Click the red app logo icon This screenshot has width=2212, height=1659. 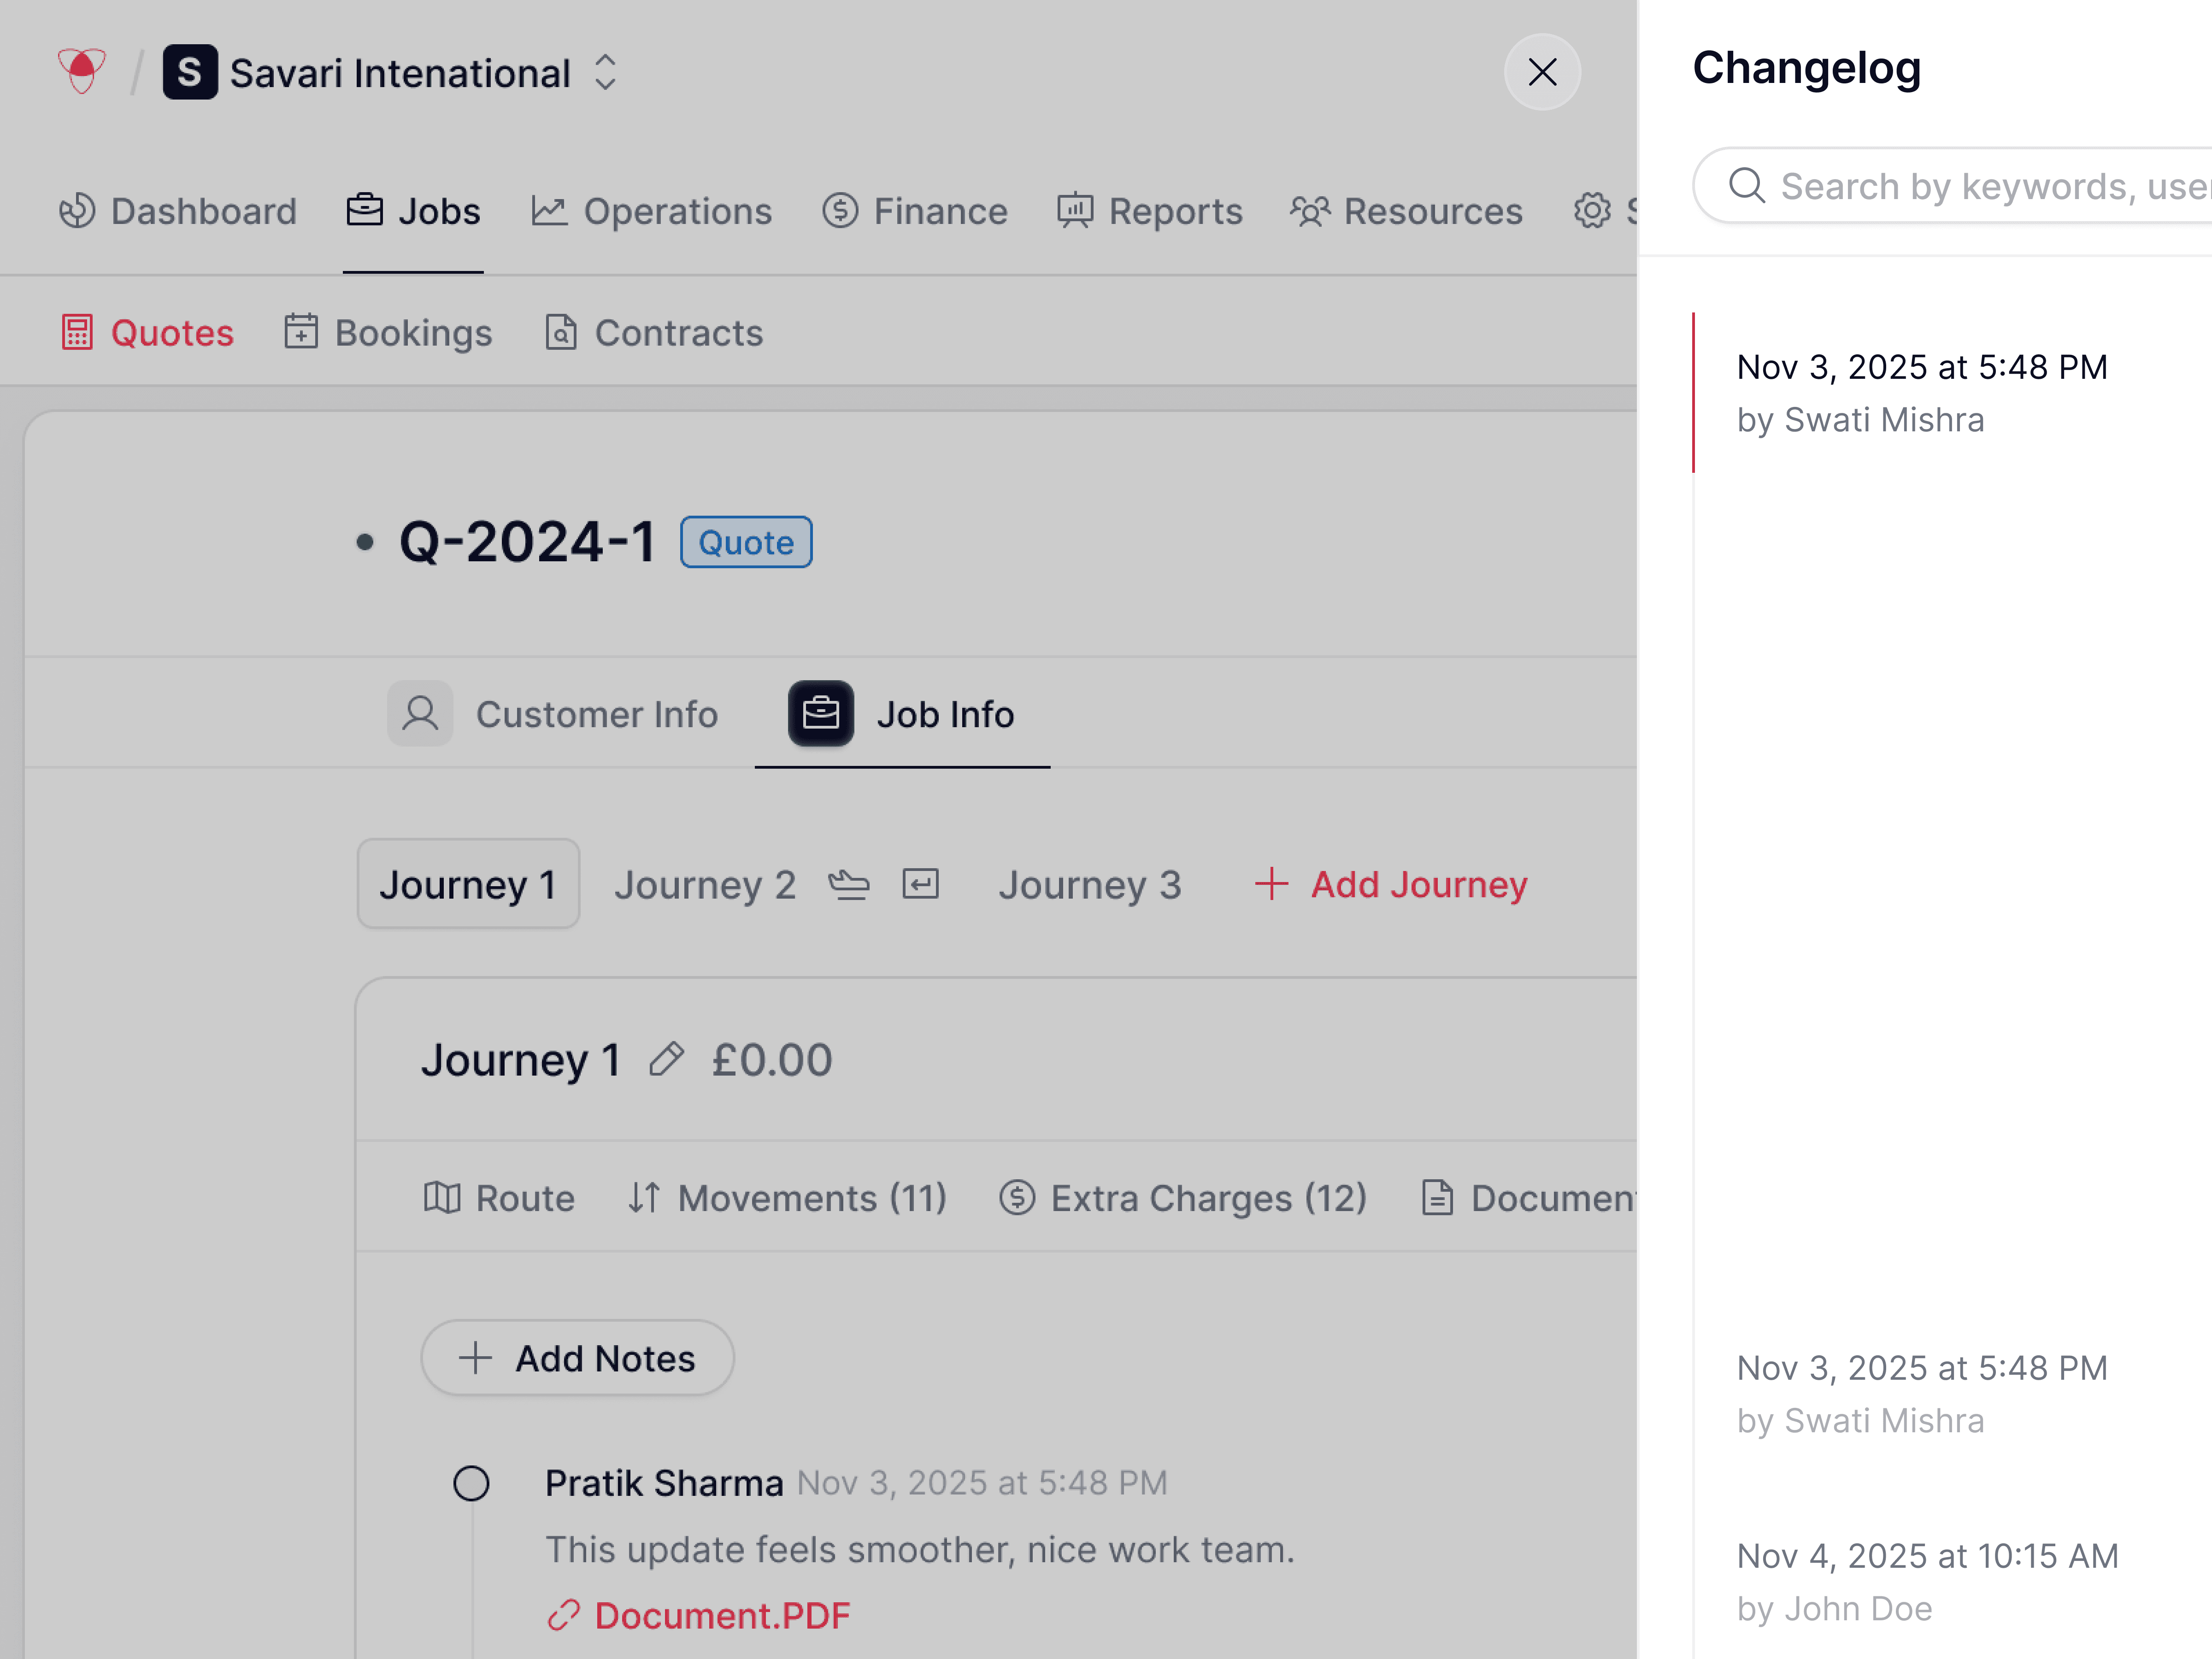[x=81, y=72]
